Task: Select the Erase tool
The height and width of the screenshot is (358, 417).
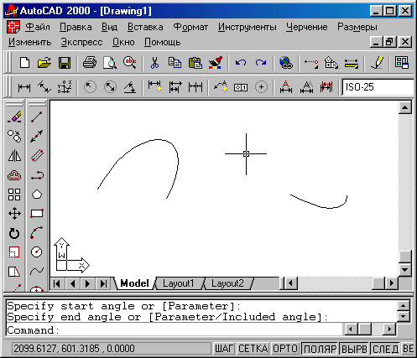Action: click(14, 117)
